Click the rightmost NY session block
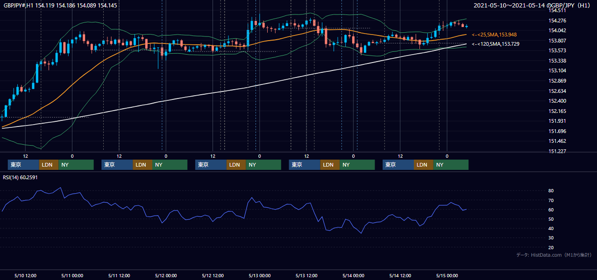The image size is (597, 280). pos(451,165)
